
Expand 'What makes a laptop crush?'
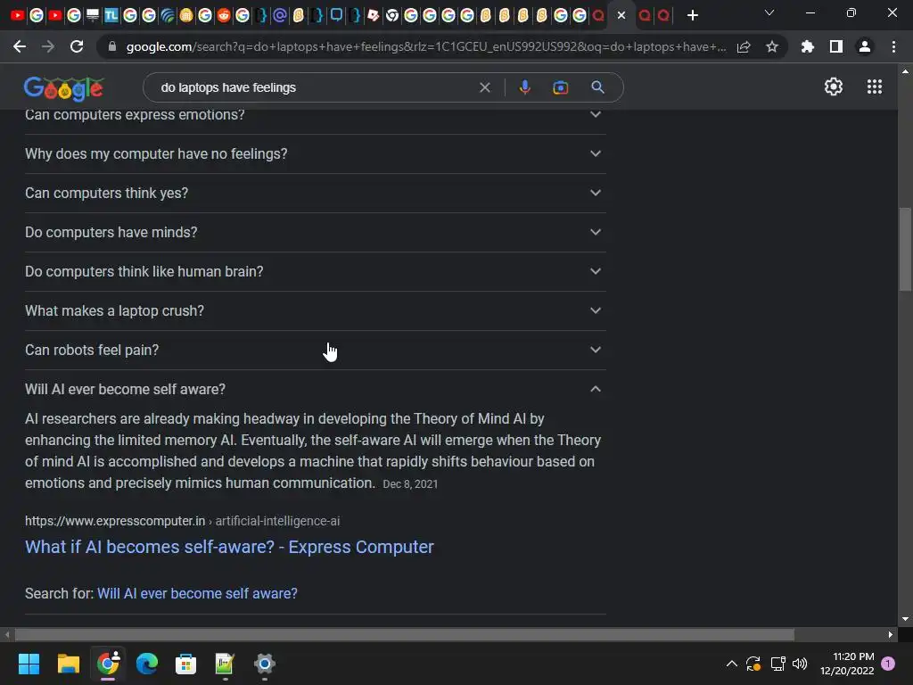click(315, 310)
